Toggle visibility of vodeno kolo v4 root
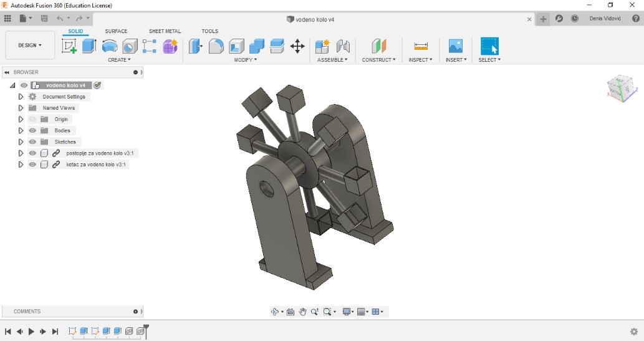The height and width of the screenshot is (341, 644). [24, 85]
